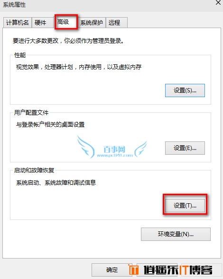Open the 硬件 tab
The image size is (223, 279).
43,22
